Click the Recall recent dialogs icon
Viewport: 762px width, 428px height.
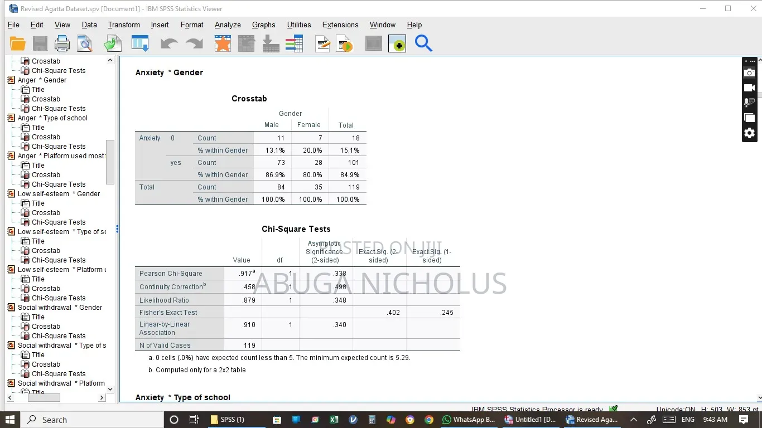pyautogui.click(x=140, y=43)
